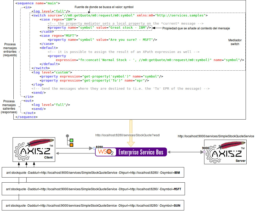
Task: Click the ant stockquote command ending in IBM
Action: point(93,173)
